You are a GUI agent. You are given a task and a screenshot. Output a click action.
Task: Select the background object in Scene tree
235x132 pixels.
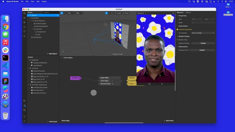(x=41, y=32)
